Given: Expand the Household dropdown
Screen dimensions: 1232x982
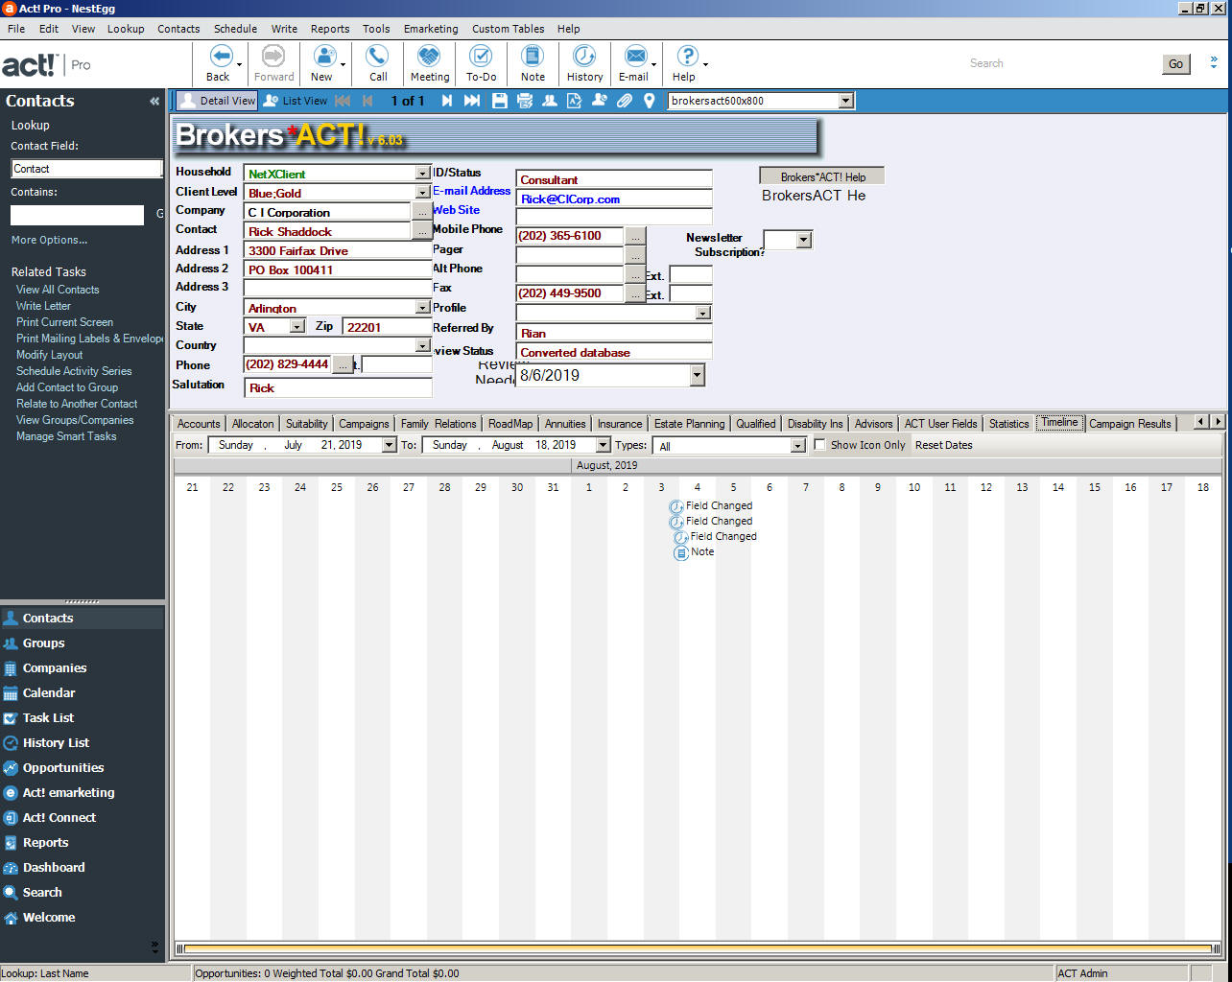Looking at the screenshot, I should (422, 174).
